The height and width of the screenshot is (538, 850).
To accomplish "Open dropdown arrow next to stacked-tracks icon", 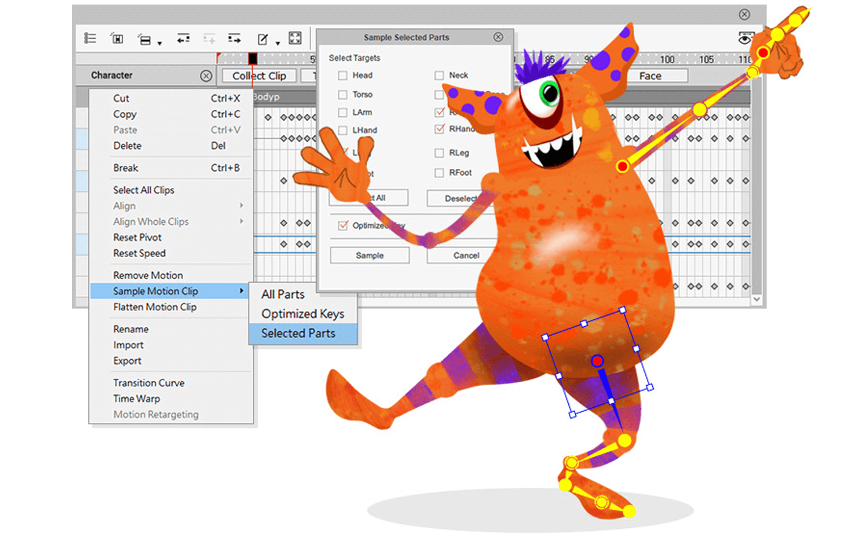I will pyautogui.click(x=159, y=44).
